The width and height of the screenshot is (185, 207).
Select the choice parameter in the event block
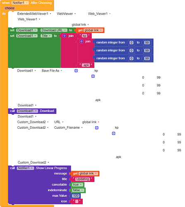coord(10,8)
